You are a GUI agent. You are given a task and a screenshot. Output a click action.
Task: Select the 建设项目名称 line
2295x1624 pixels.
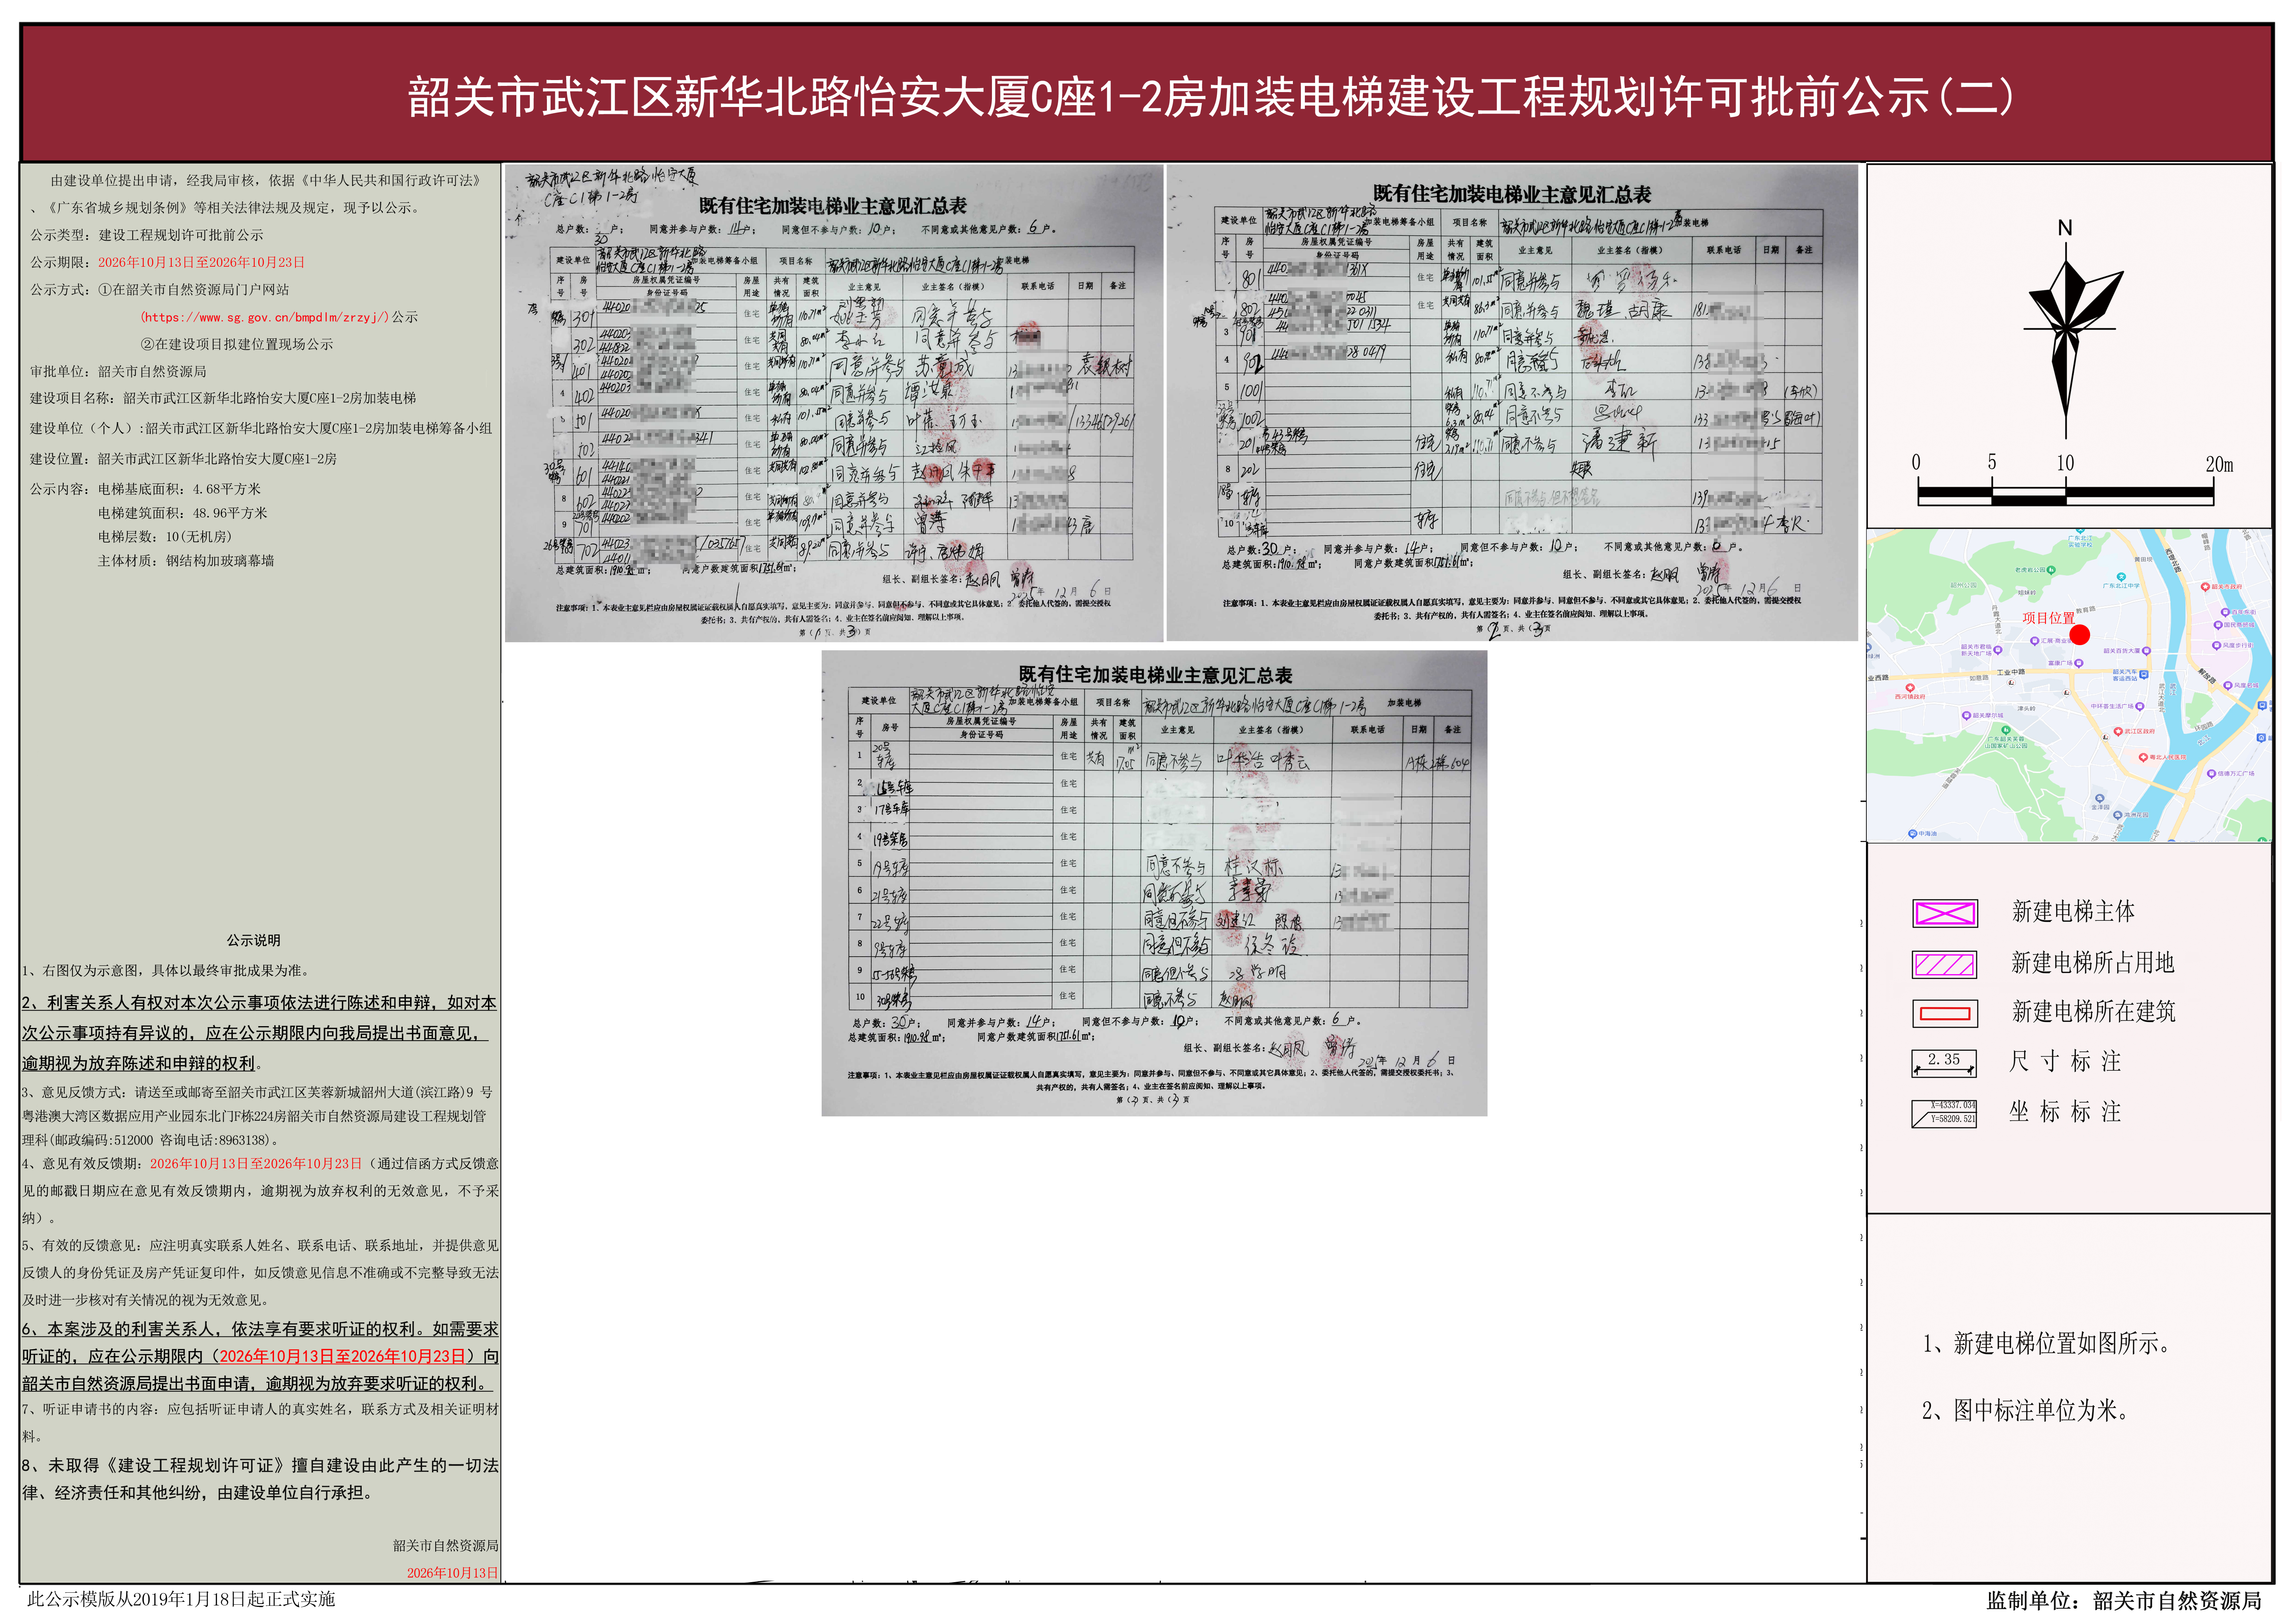[223, 398]
